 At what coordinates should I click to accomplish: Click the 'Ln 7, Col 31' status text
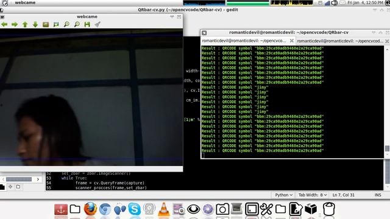(x=344, y=195)
